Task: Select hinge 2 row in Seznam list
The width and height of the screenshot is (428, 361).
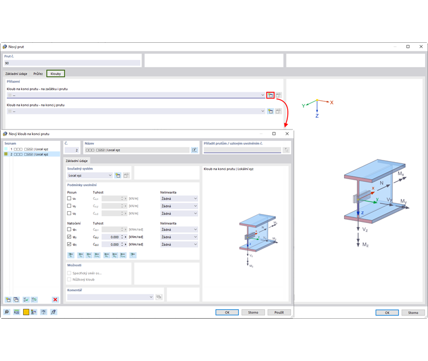Action: [32, 154]
